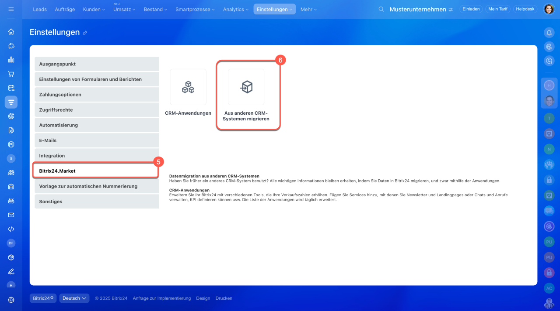Expand the Mehr dropdown menu
Screen dimensions: 560x311
tap(308, 9)
